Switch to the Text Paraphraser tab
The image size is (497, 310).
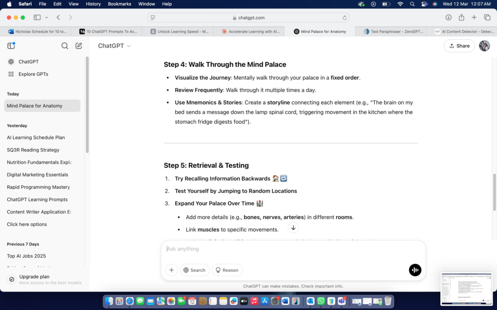click(394, 31)
